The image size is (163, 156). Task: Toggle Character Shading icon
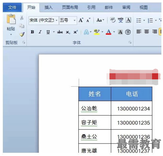click(120, 32)
